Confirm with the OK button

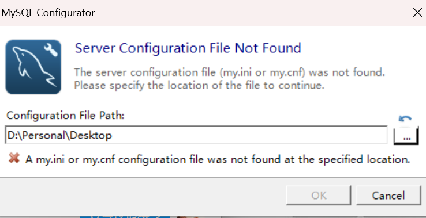point(319,195)
